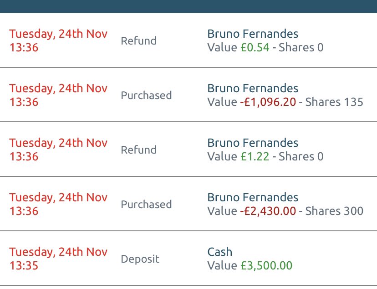Image resolution: width=377 pixels, height=289 pixels.
Task: Select the £2,430.00 purchase value
Action: pos(268,211)
